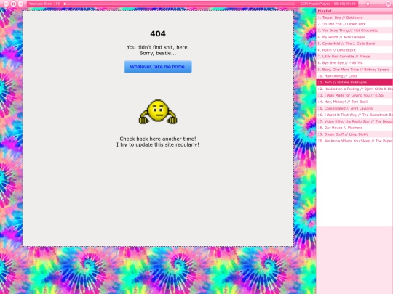Click the Playlist header
Viewport: 393px width, 294px height.
coord(354,11)
